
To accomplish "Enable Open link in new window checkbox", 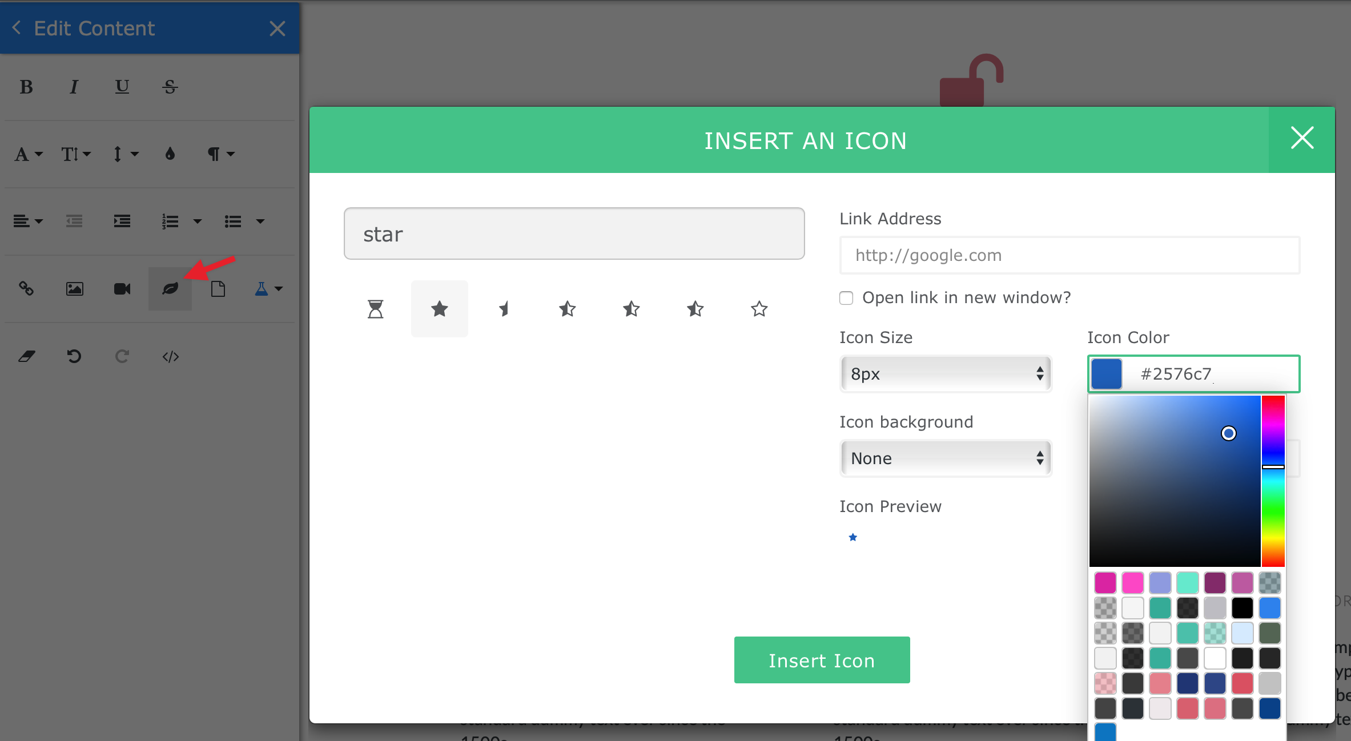I will click(x=846, y=298).
